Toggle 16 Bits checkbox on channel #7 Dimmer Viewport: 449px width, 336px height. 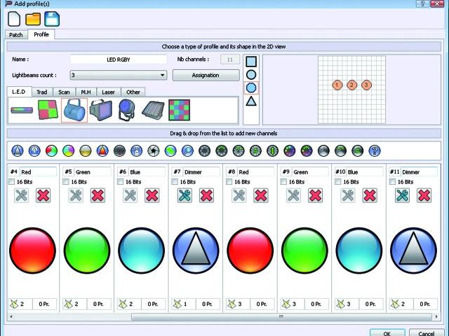point(175,182)
